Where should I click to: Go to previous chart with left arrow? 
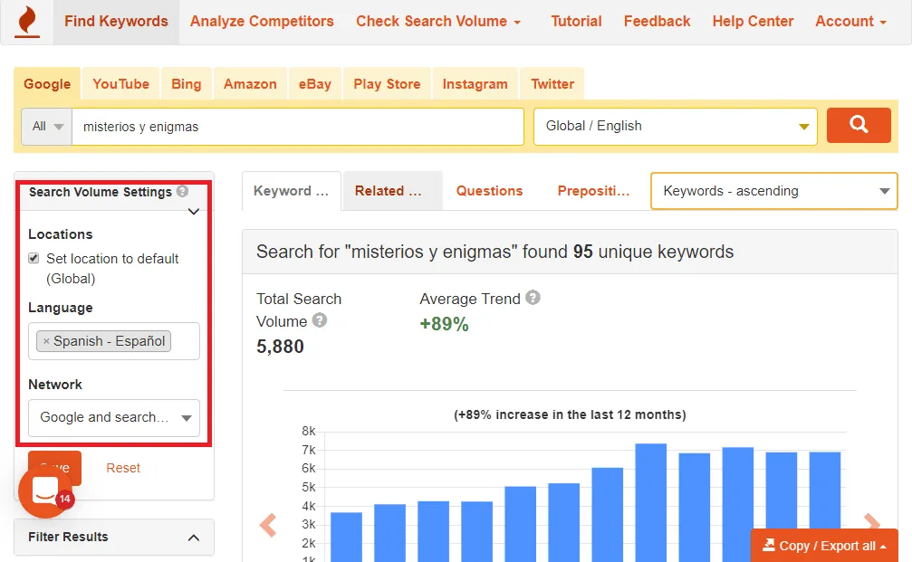point(268,525)
